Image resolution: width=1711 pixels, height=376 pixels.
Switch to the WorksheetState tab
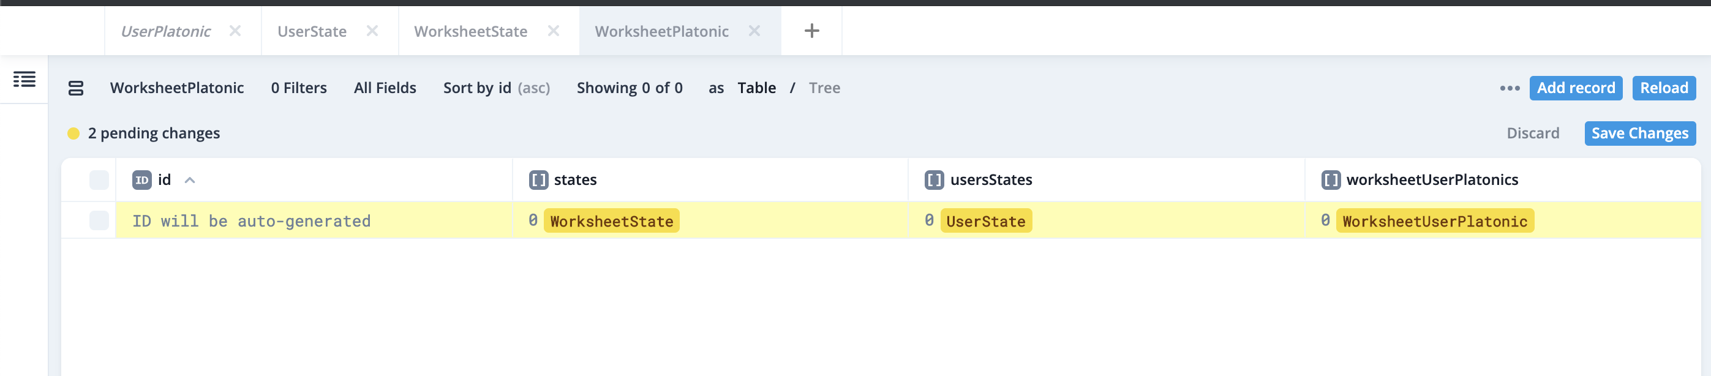click(470, 31)
